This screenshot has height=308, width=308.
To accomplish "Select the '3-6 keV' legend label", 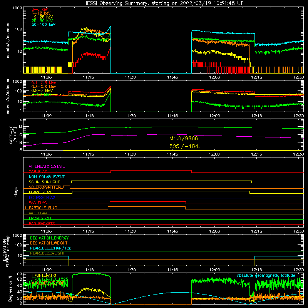I will (40, 9).
